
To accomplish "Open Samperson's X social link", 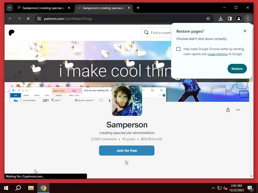I will 126,163.
